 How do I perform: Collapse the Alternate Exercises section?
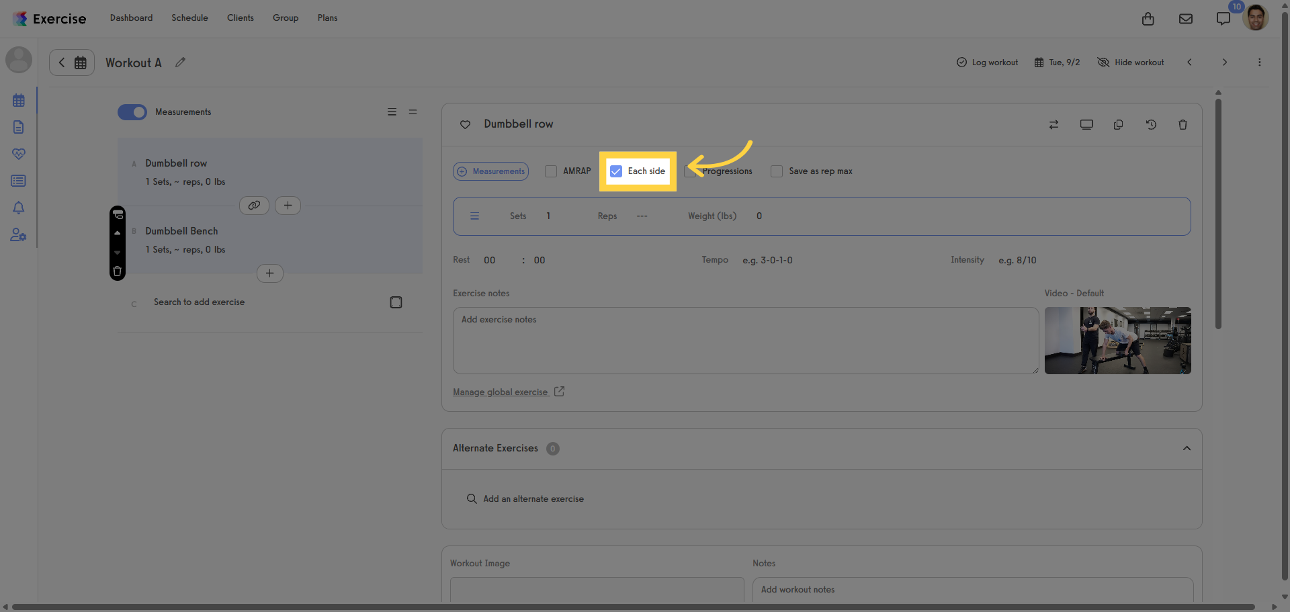[1187, 448]
